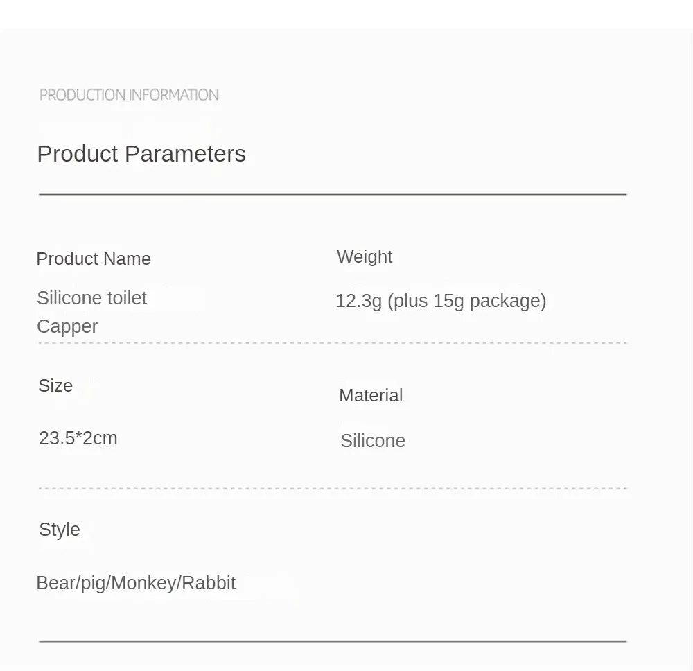
Task: Select the Bear/pig/Monkey/Rabbit style text
Action: pos(136,583)
